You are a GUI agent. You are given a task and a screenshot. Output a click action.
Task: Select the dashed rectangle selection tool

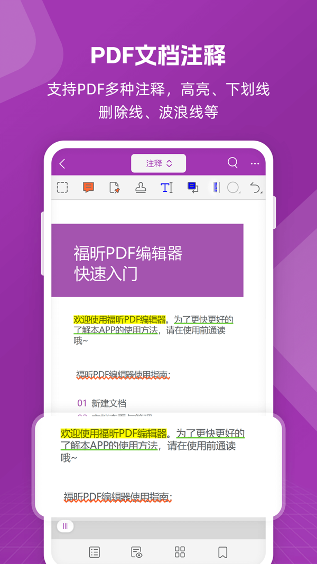coord(62,188)
